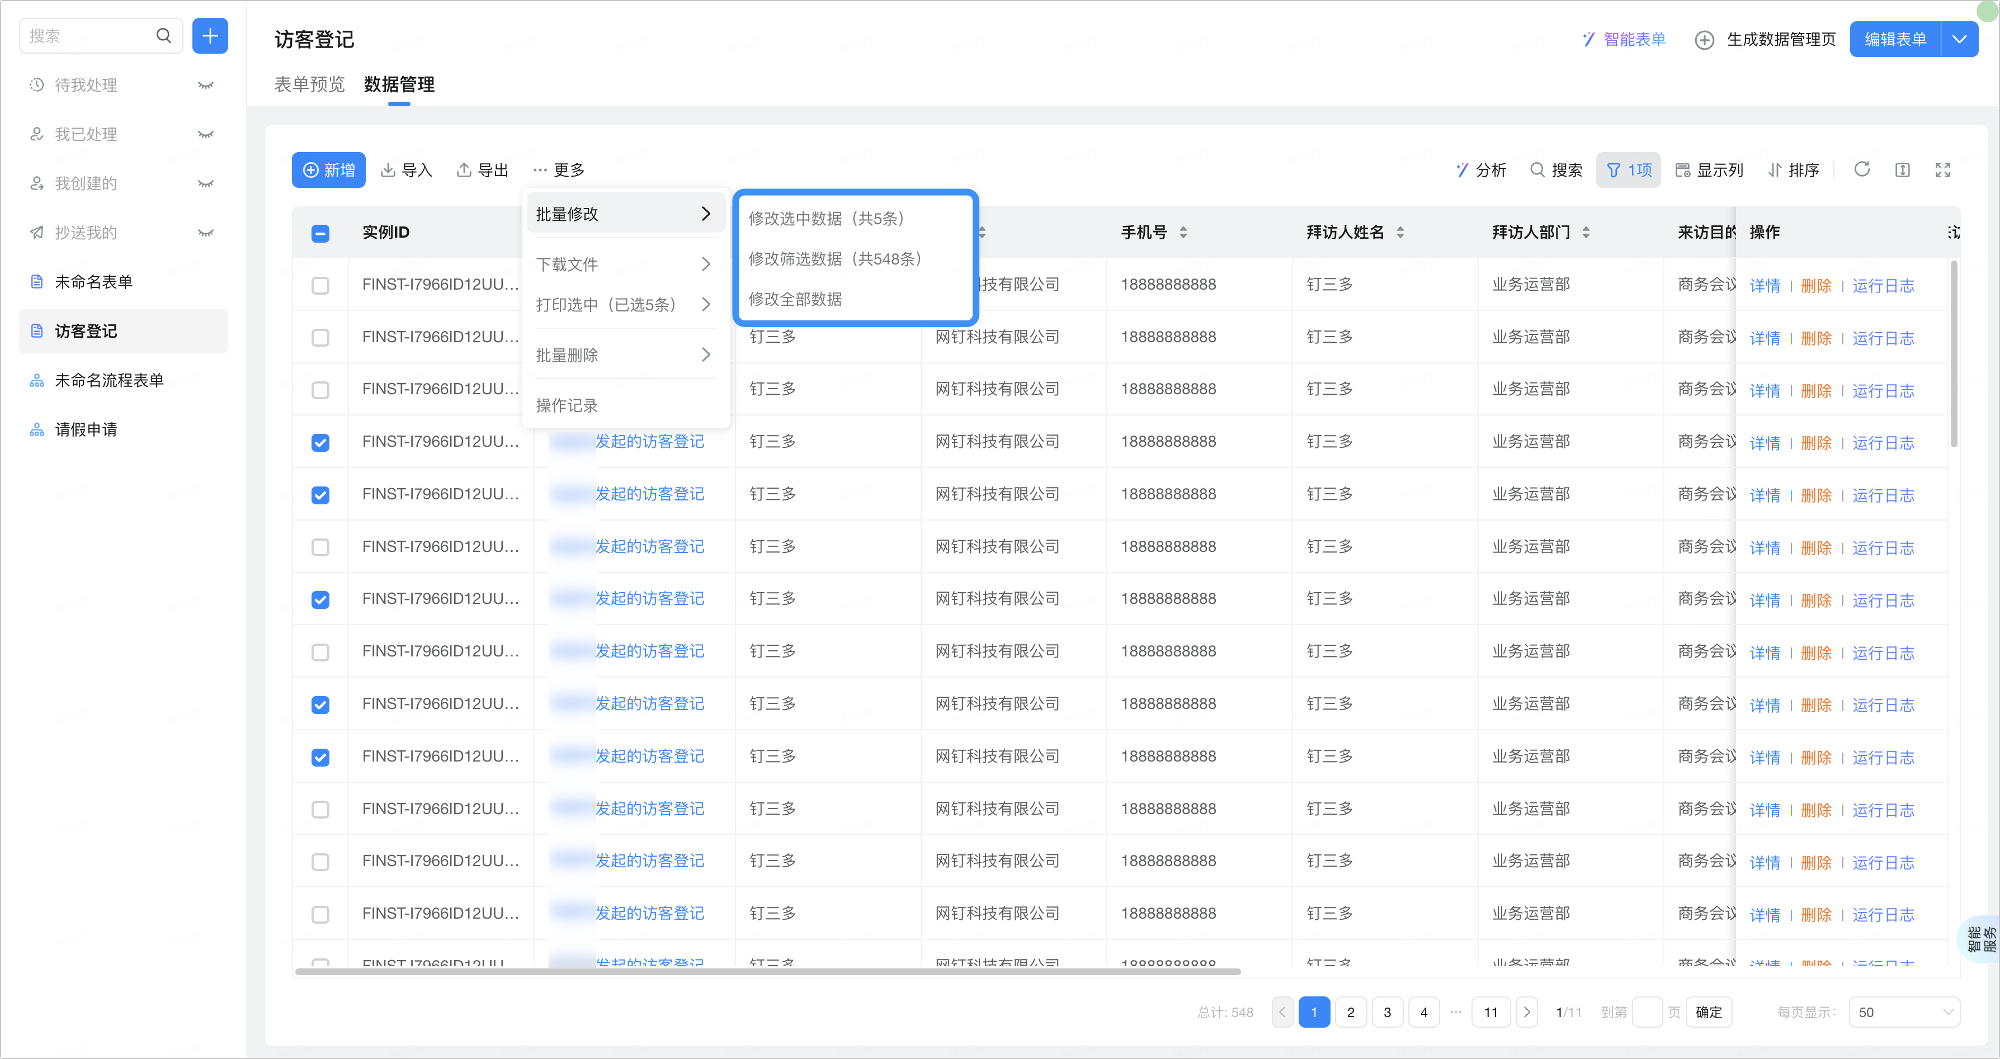
Task: Open the 显示列 column display settings
Action: [1709, 170]
